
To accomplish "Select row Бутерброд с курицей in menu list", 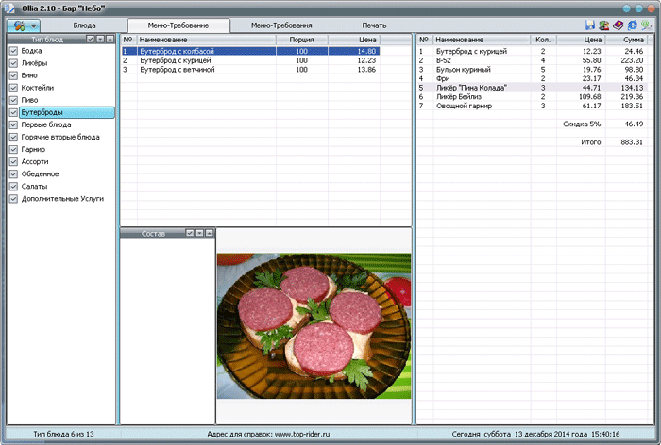I will pyautogui.click(x=251, y=60).
